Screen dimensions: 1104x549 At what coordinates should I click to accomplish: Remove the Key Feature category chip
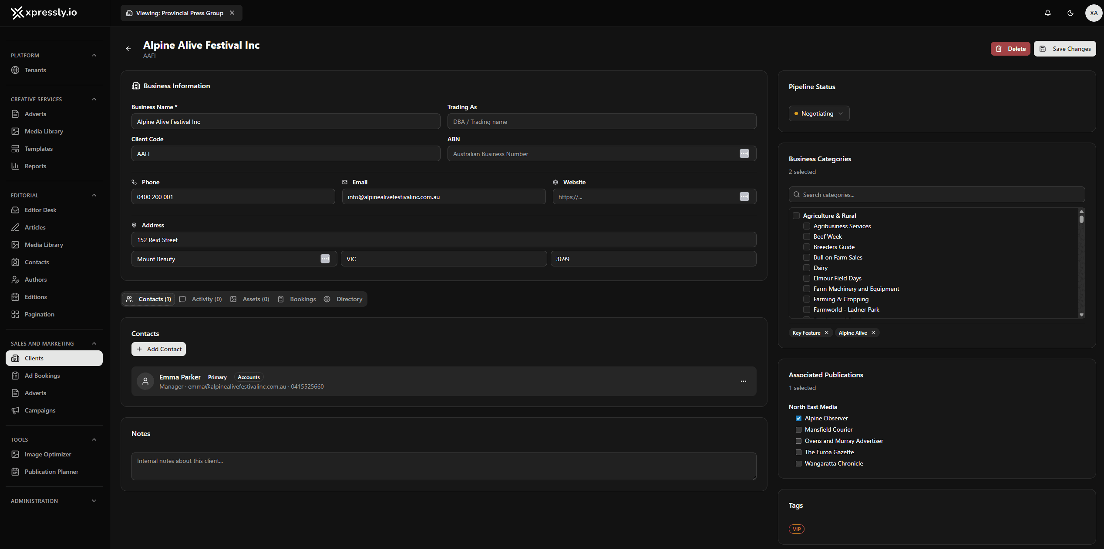point(827,333)
